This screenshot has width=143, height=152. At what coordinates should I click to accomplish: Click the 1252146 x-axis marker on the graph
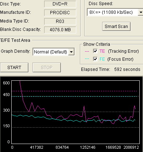coord(88,147)
